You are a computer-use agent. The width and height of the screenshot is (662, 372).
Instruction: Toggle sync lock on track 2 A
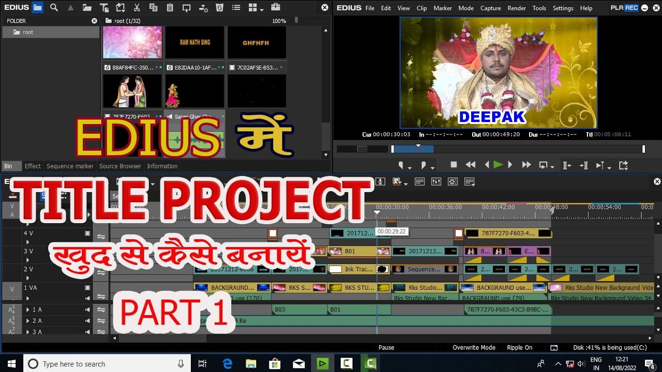[x=101, y=321]
